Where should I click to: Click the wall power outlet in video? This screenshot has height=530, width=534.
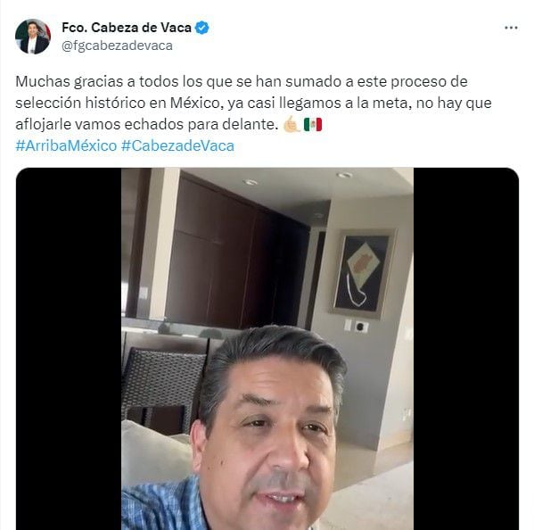coord(361,327)
